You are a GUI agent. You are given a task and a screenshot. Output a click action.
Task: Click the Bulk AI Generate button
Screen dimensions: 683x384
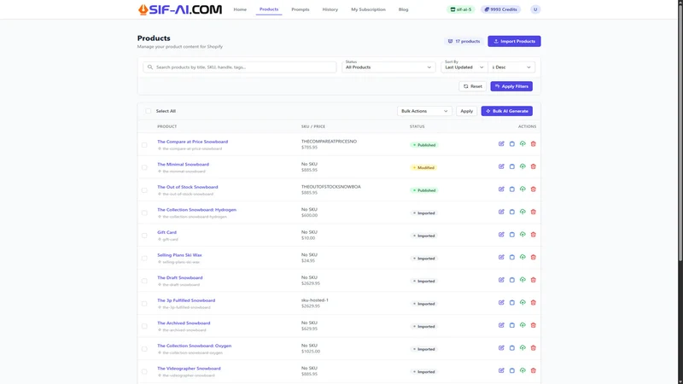coord(506,111)
